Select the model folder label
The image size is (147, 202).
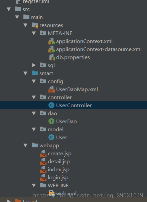click(x=55, y=130)
